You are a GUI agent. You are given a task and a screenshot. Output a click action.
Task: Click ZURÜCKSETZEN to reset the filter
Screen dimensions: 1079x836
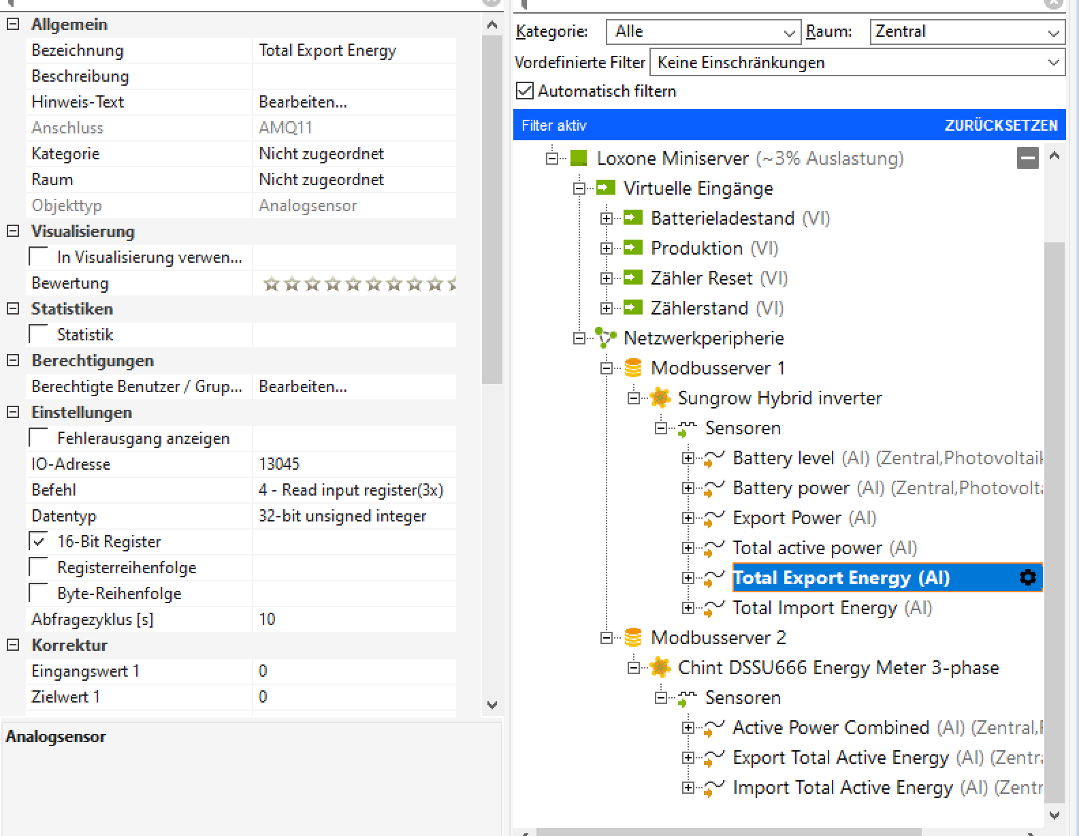[1001, 126]
